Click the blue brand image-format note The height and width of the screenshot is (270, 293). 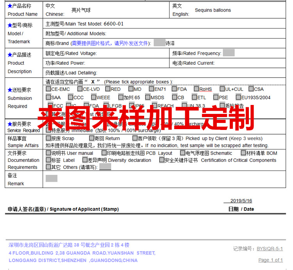click(x=110, y=43)
